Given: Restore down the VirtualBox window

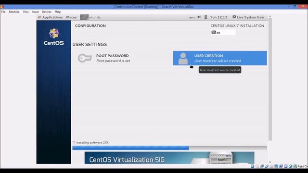Looking at the screenshot, I should tap(295, 7).
